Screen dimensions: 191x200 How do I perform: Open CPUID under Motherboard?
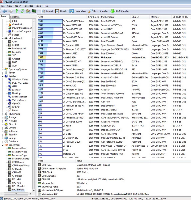[x=15, y=45]
